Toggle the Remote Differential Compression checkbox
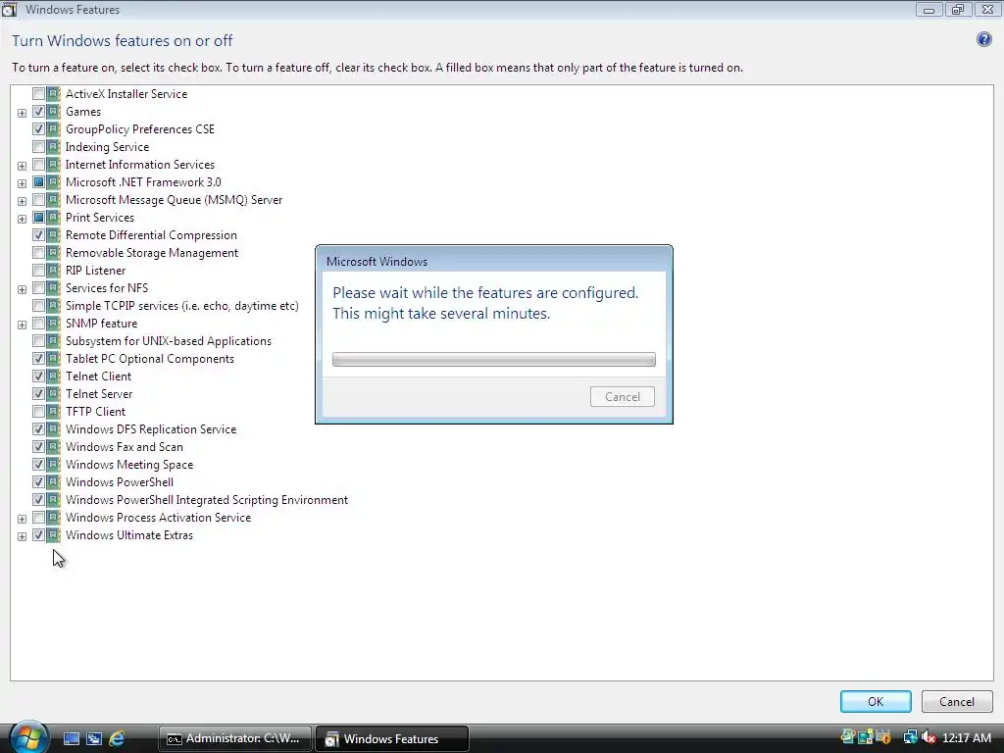Image resolution: width=1004 pixels, height=753 pixels. click(x=38, y=235)
